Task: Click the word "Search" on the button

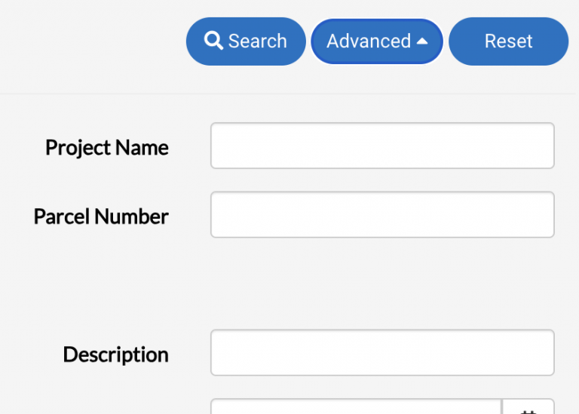Action: [x=257, y=41]
